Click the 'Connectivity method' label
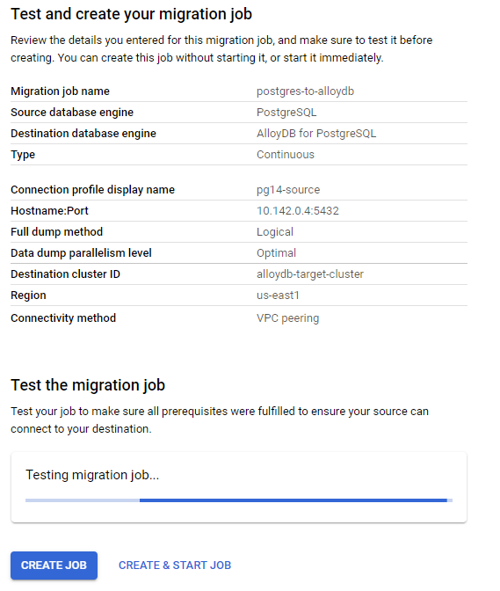The image size is (500, 591). pyautogui.click(x=63, y=318)
